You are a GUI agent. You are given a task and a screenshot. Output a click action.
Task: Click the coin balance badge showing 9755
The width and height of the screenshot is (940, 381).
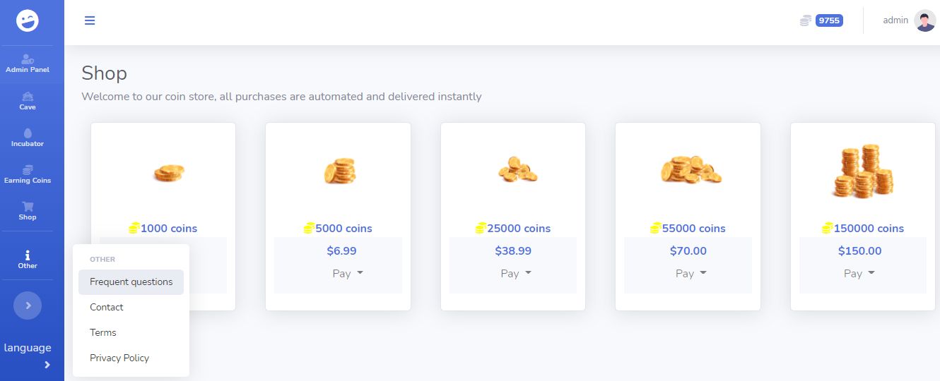tap(828, 20)
